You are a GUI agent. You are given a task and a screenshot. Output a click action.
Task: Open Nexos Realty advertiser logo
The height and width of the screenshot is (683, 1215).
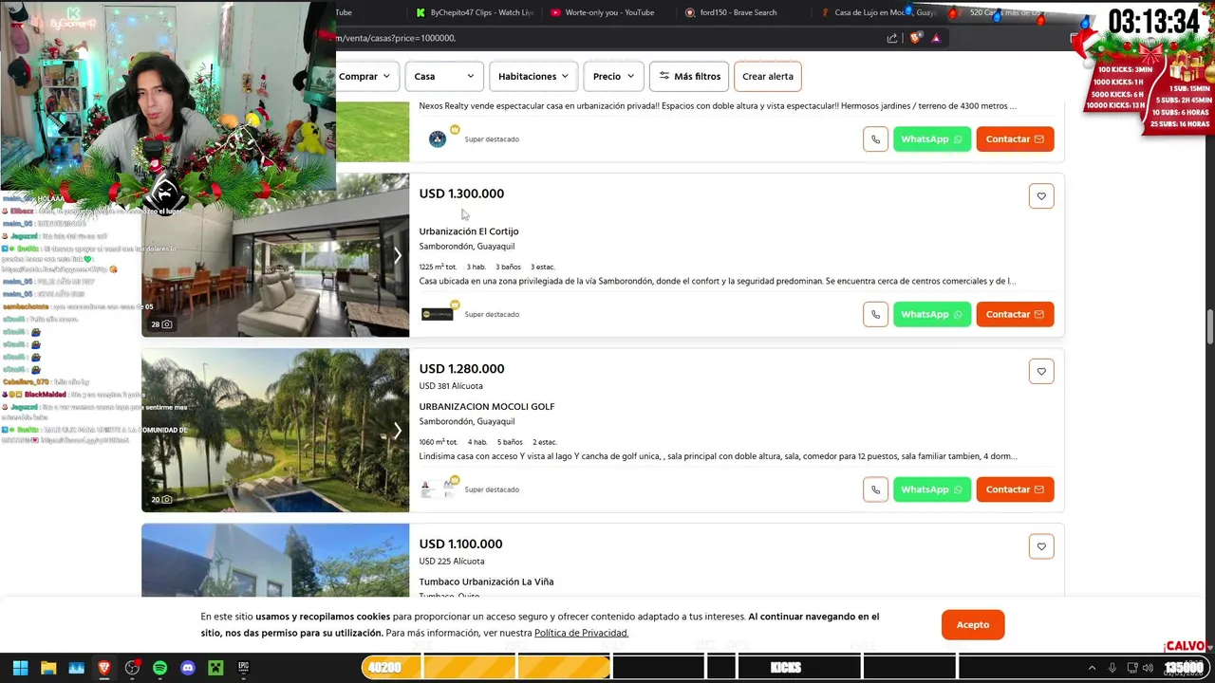coord(438,139)
